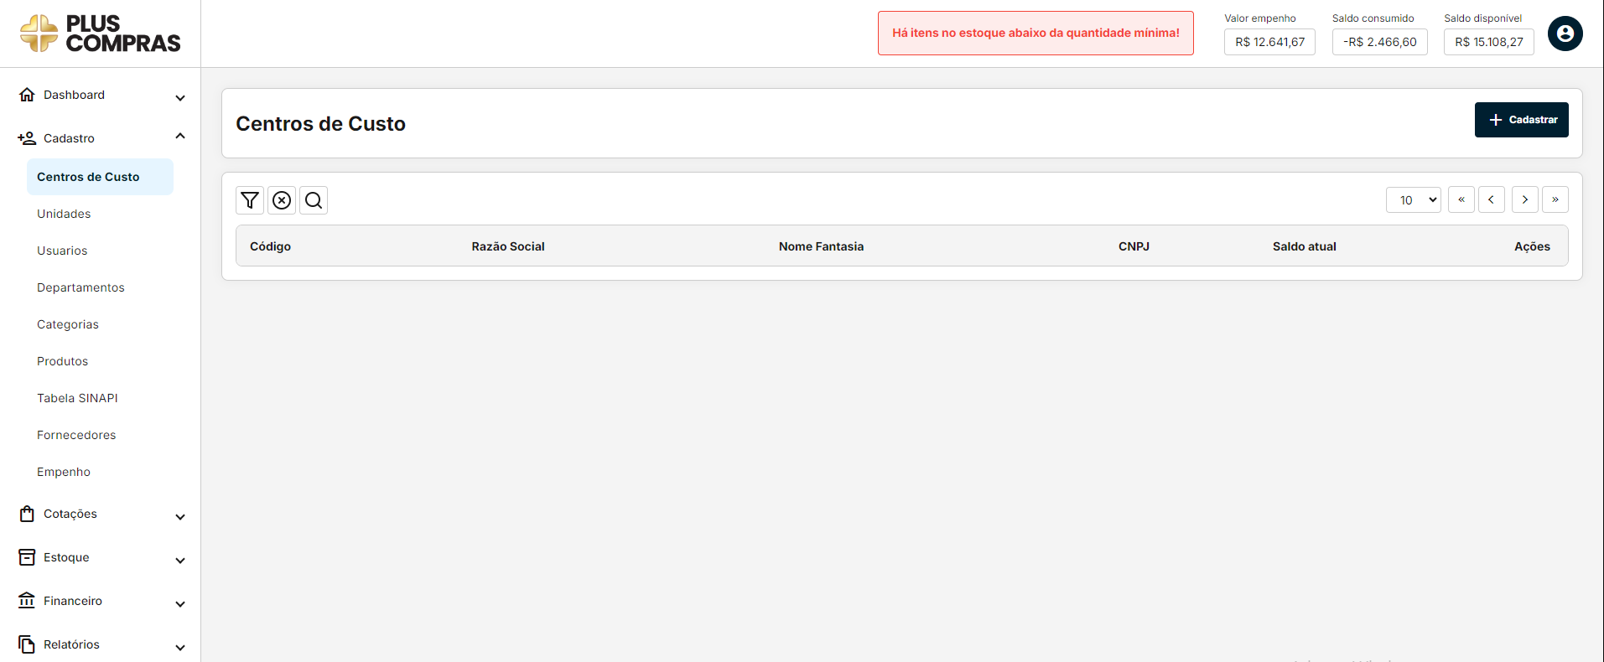Click the clear filter circled-X icon
The height and width of the screenshot is (662, 1604).
coord(282,200)
